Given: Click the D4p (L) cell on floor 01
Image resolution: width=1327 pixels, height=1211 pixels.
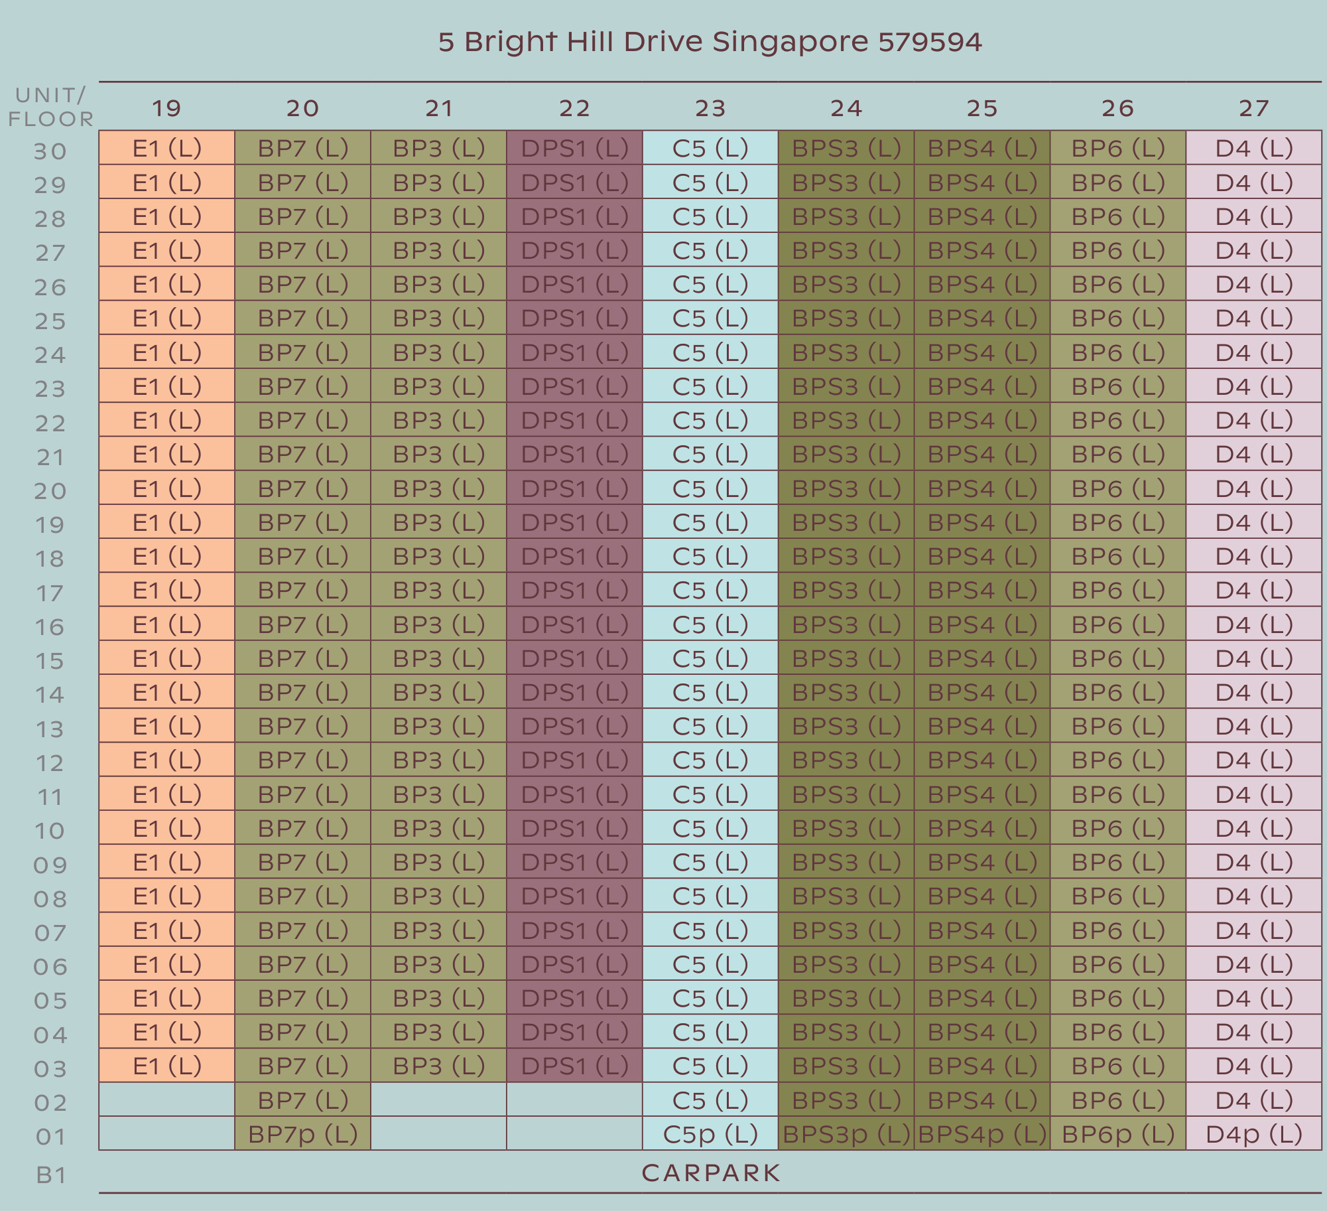Looking at the screenshot, I should [1254, 1133].
